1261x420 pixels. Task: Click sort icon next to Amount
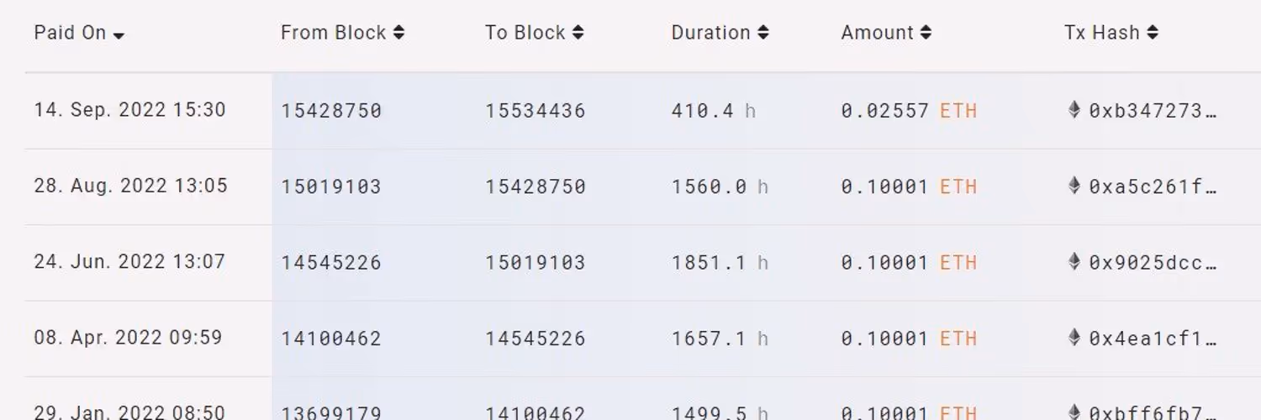pos(926,33)
